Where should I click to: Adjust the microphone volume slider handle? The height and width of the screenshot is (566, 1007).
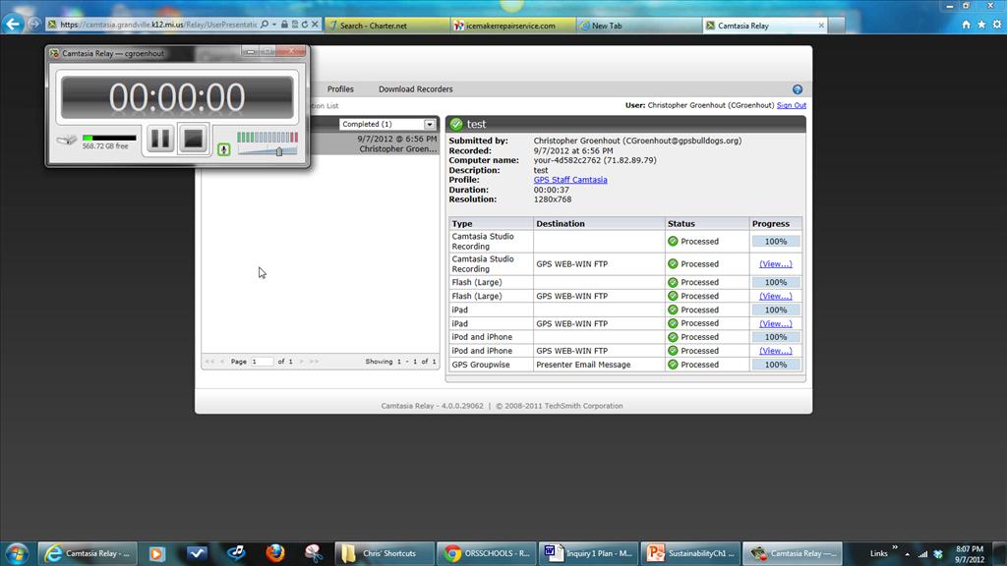tap(278, 151)
